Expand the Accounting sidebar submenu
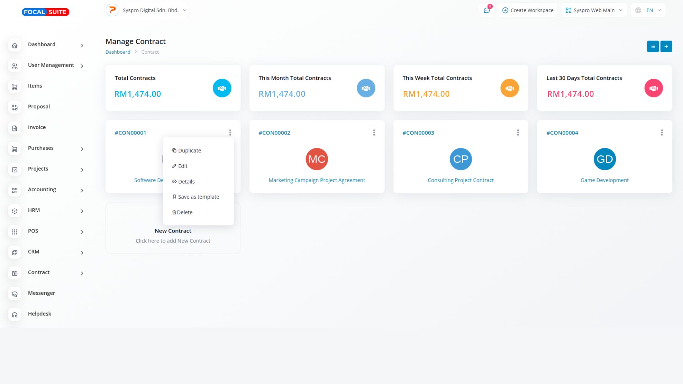Screen dimensions: 683x384 (x=82, y=191)
